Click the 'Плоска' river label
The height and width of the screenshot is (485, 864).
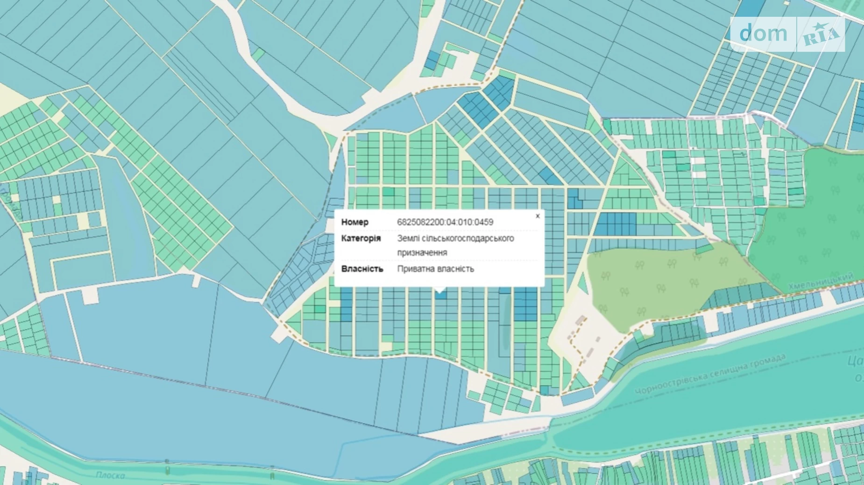coord(110,475)
